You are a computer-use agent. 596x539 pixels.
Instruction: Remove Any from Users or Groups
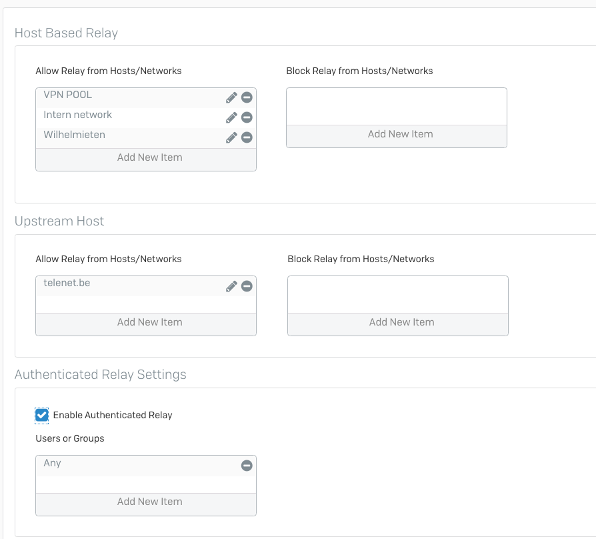pos(247,465)
